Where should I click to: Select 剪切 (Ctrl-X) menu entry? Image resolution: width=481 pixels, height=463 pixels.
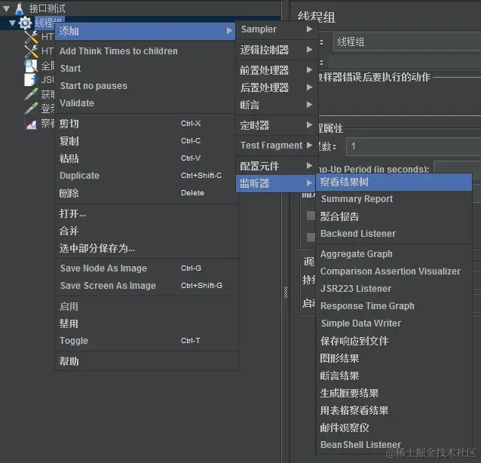[x=146, y=124]
